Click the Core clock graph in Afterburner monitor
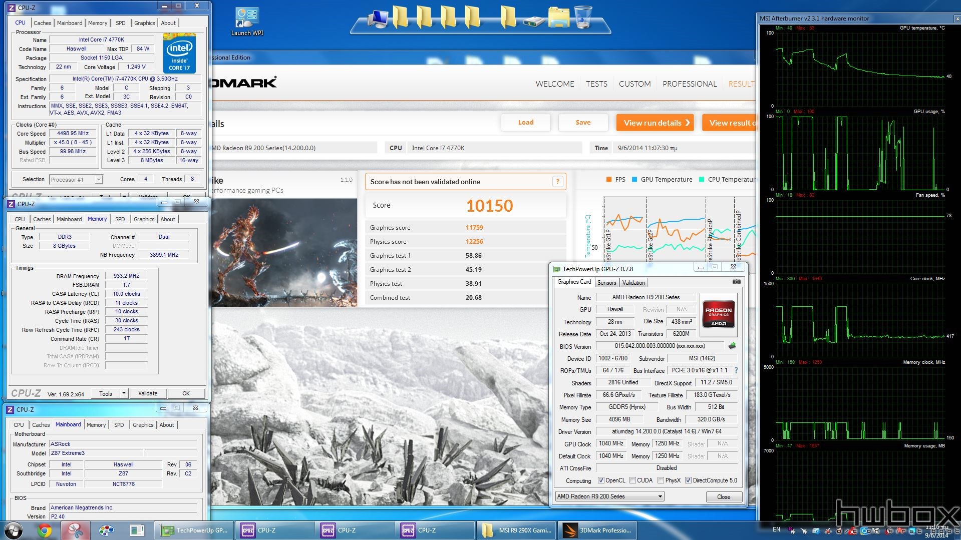 pos(860,321)
